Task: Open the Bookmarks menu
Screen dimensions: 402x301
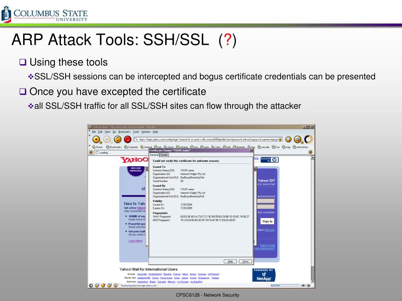Action: [x=124, y=132]
